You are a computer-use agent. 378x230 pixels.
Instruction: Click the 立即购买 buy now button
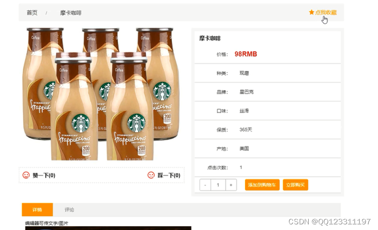(296, 185)
